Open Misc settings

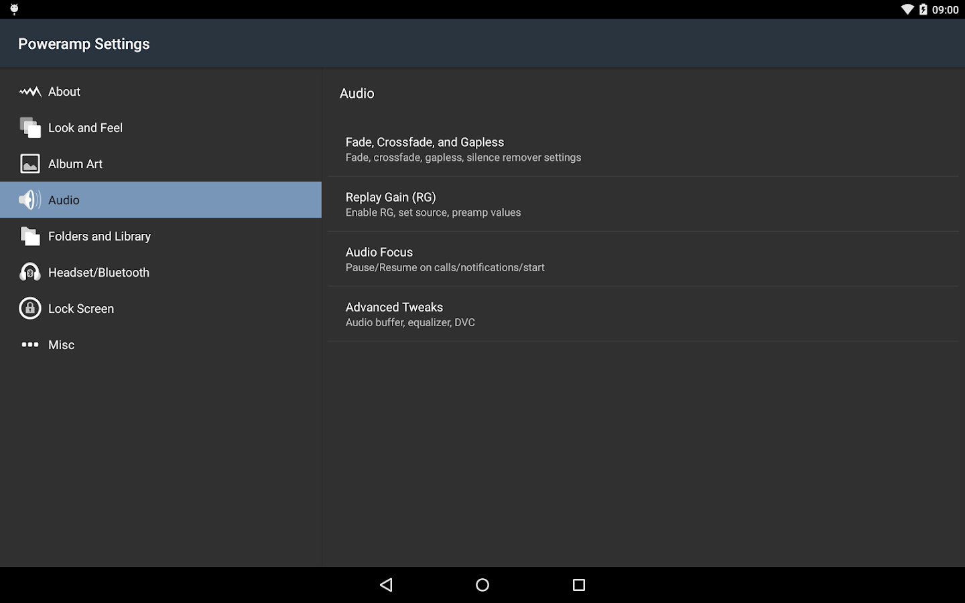[161, 345]
